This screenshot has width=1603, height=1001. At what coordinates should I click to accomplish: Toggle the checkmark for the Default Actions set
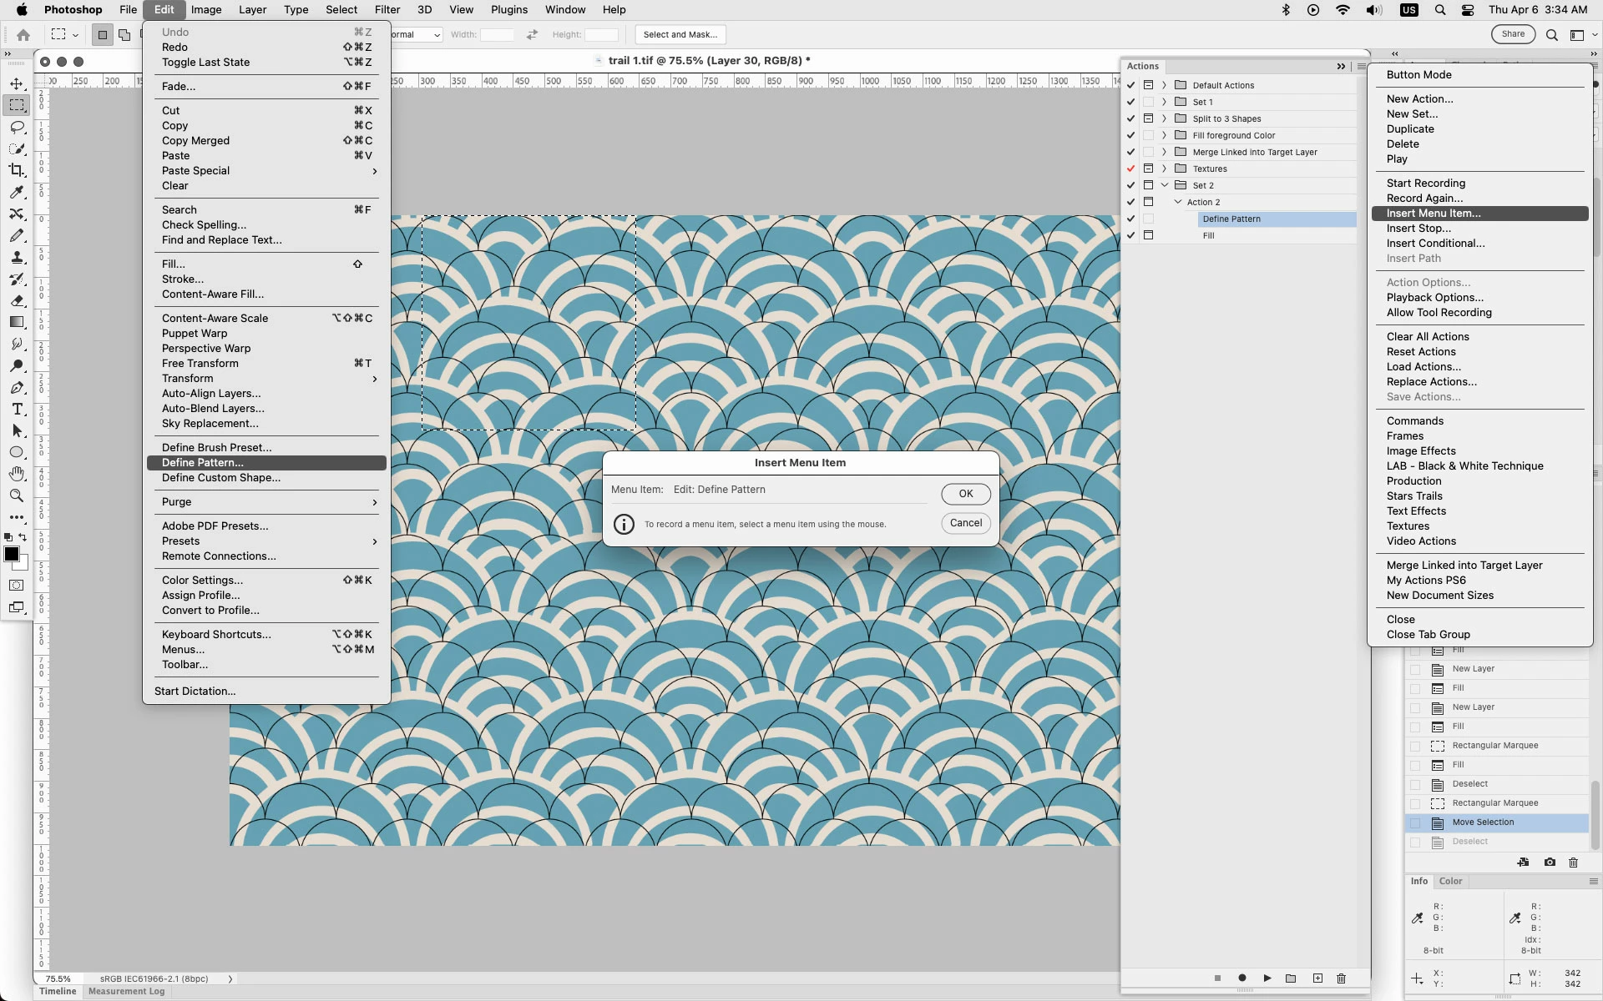[x=1130, y=85]
